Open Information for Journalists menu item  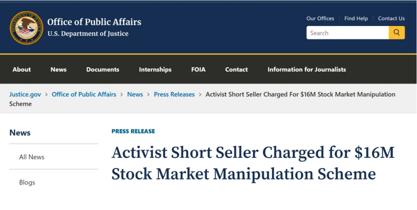point(307,69)
